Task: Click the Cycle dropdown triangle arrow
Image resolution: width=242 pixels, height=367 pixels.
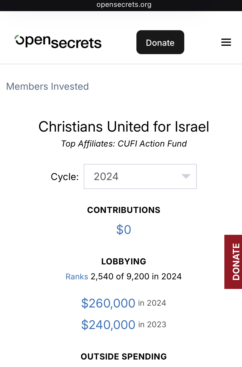Action: pyautogui.click(x=186, y=176)
